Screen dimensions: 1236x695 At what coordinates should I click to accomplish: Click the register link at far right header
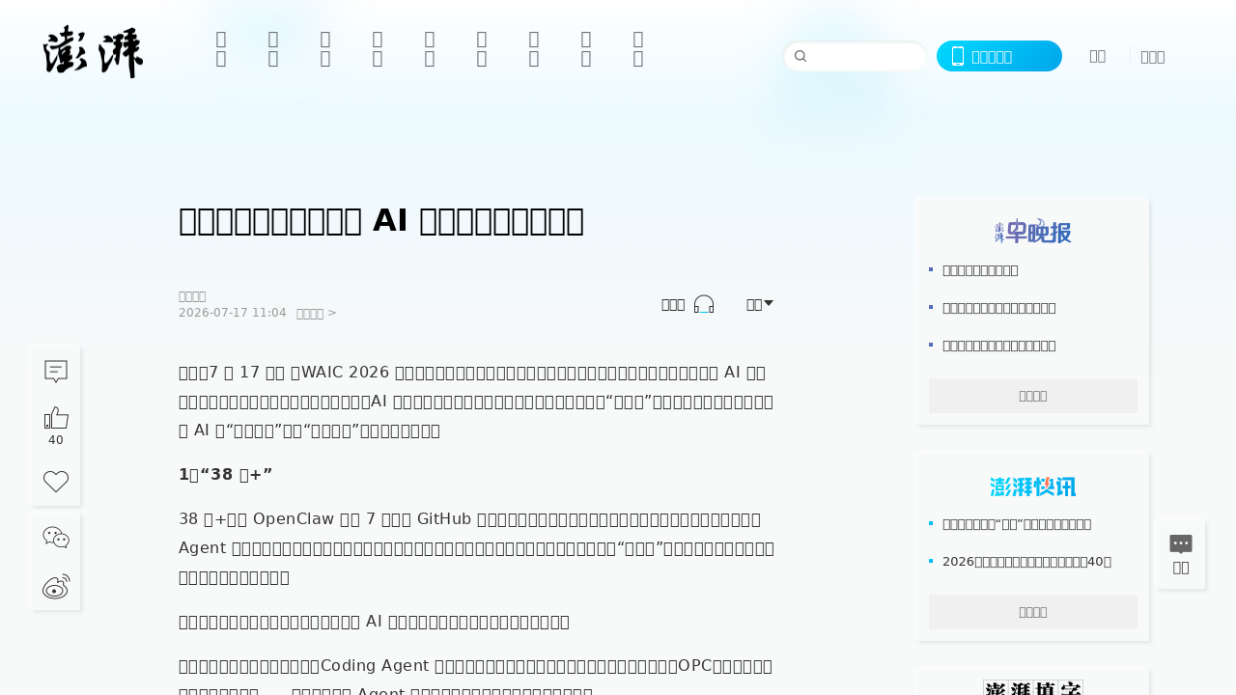pyautogui.click(x=1153, y=56)
